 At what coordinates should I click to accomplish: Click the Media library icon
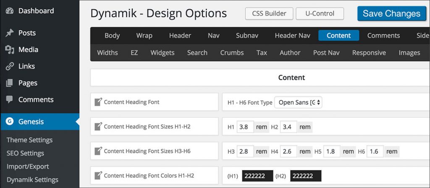(10, 50)
